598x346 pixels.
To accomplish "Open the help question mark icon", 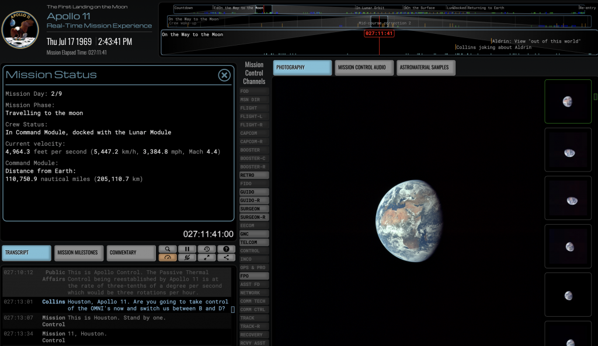I will point(226,249).
